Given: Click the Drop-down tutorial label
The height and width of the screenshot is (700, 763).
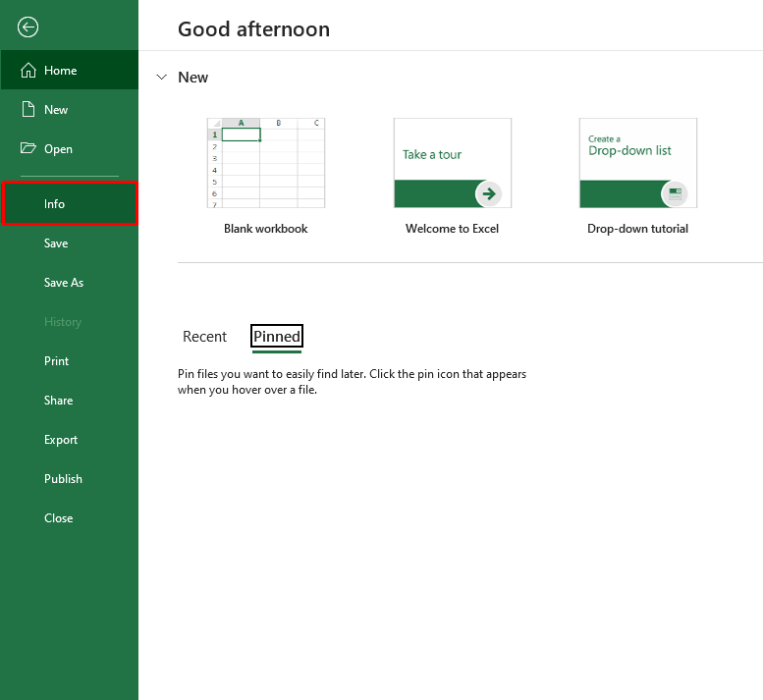Looking at the screenshot, I should [638, 228].
